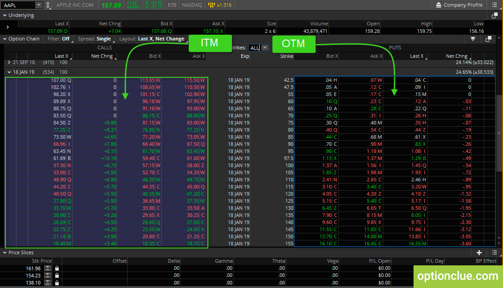Click the strike 120 cell
The image size is (503, 288).
(289, 194)
